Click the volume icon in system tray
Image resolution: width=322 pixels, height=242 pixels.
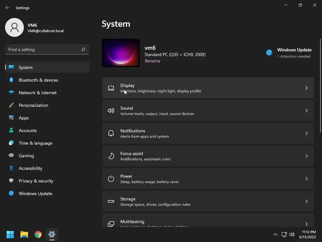click(291, 234)
